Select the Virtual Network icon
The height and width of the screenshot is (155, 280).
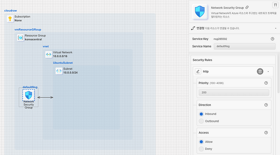pyautogui.click(x=48, y=55)
